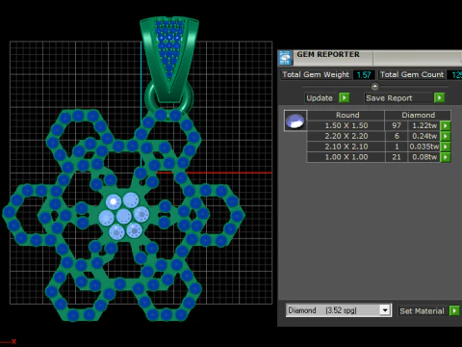Select the green bail at top of pendant

(x=169, y=60)
